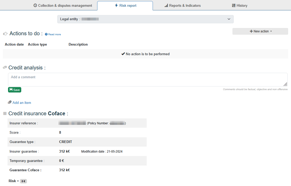Click in the Add a comment text box
The width and height of the screenshot is (291, 186).
click(x=148, y=80)
